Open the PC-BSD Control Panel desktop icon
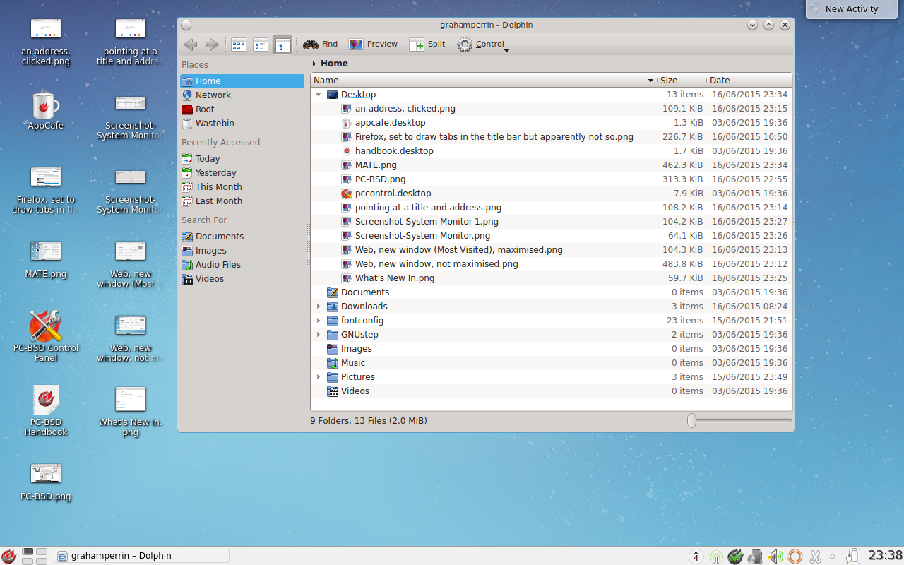This screenshot has height=565, width=904. [46, 335]
